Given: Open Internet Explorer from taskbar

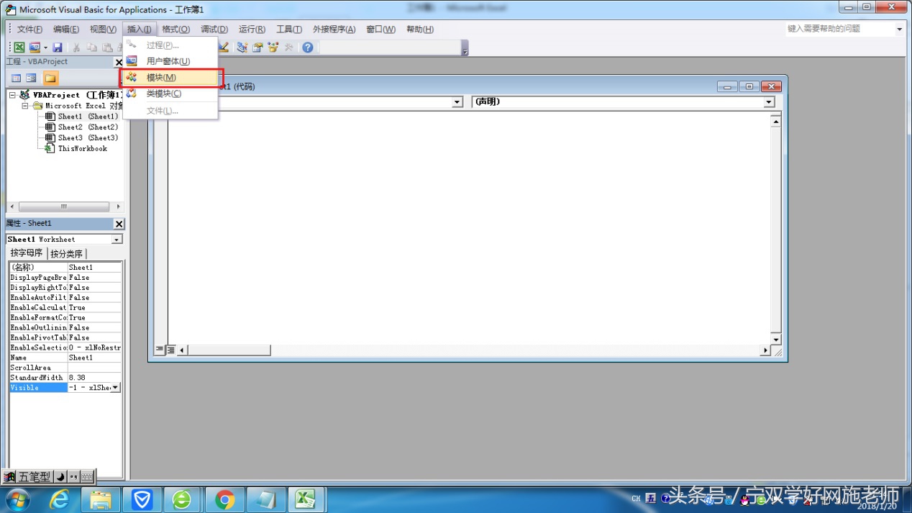Looking at the screenshot, I should pyautogui.click(x=61, y=499).
